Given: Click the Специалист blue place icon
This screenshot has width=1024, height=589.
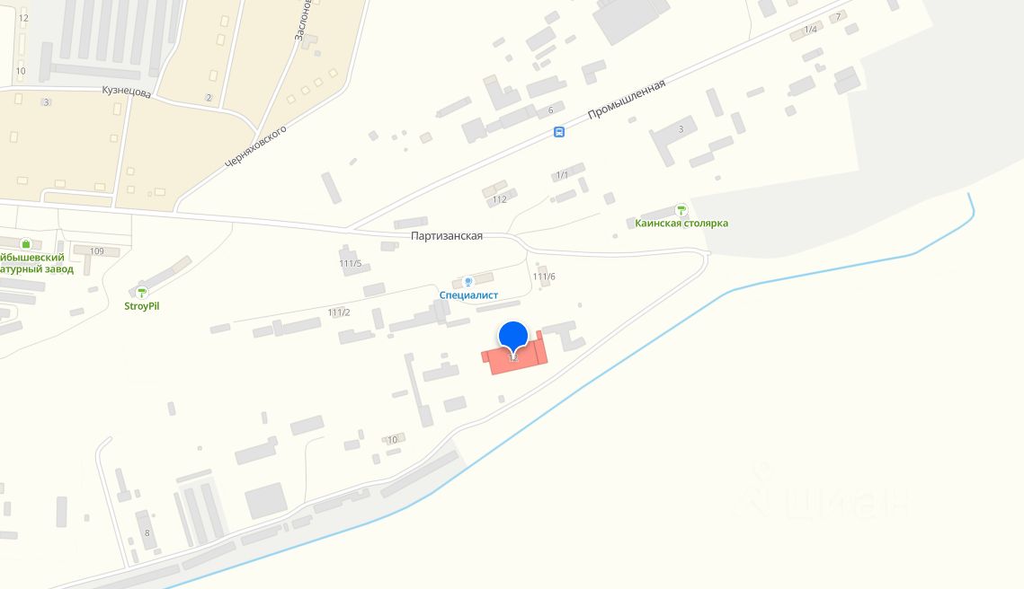Looking at the screenshot, I should 467,282.
